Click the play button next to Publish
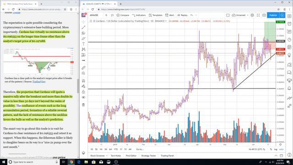This screenshot has height=165, width=293. click(282, 15)
